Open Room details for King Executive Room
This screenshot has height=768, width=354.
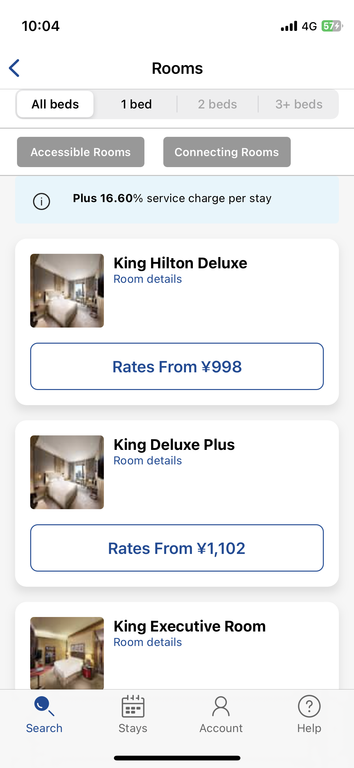click(148, 642)
